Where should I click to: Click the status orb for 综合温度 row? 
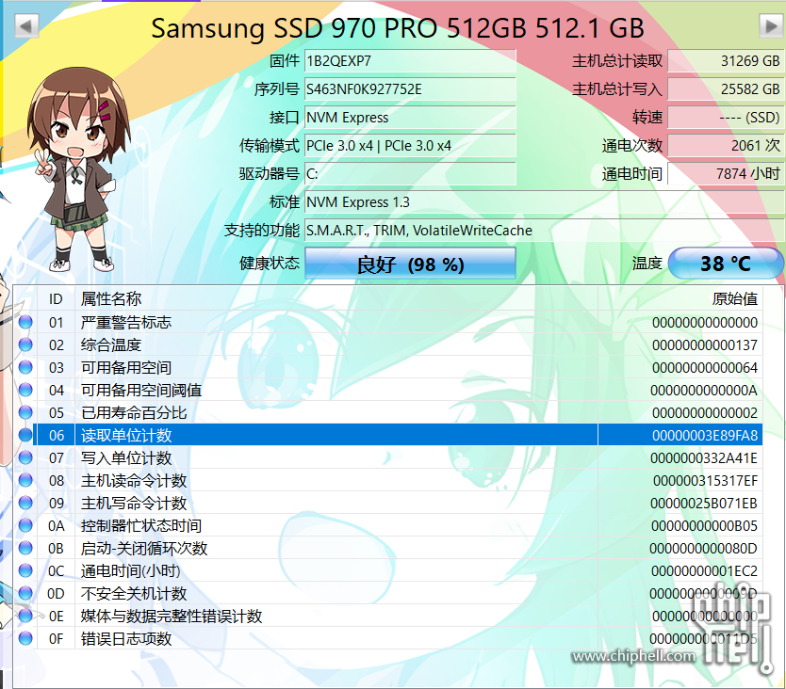(25, 344)
